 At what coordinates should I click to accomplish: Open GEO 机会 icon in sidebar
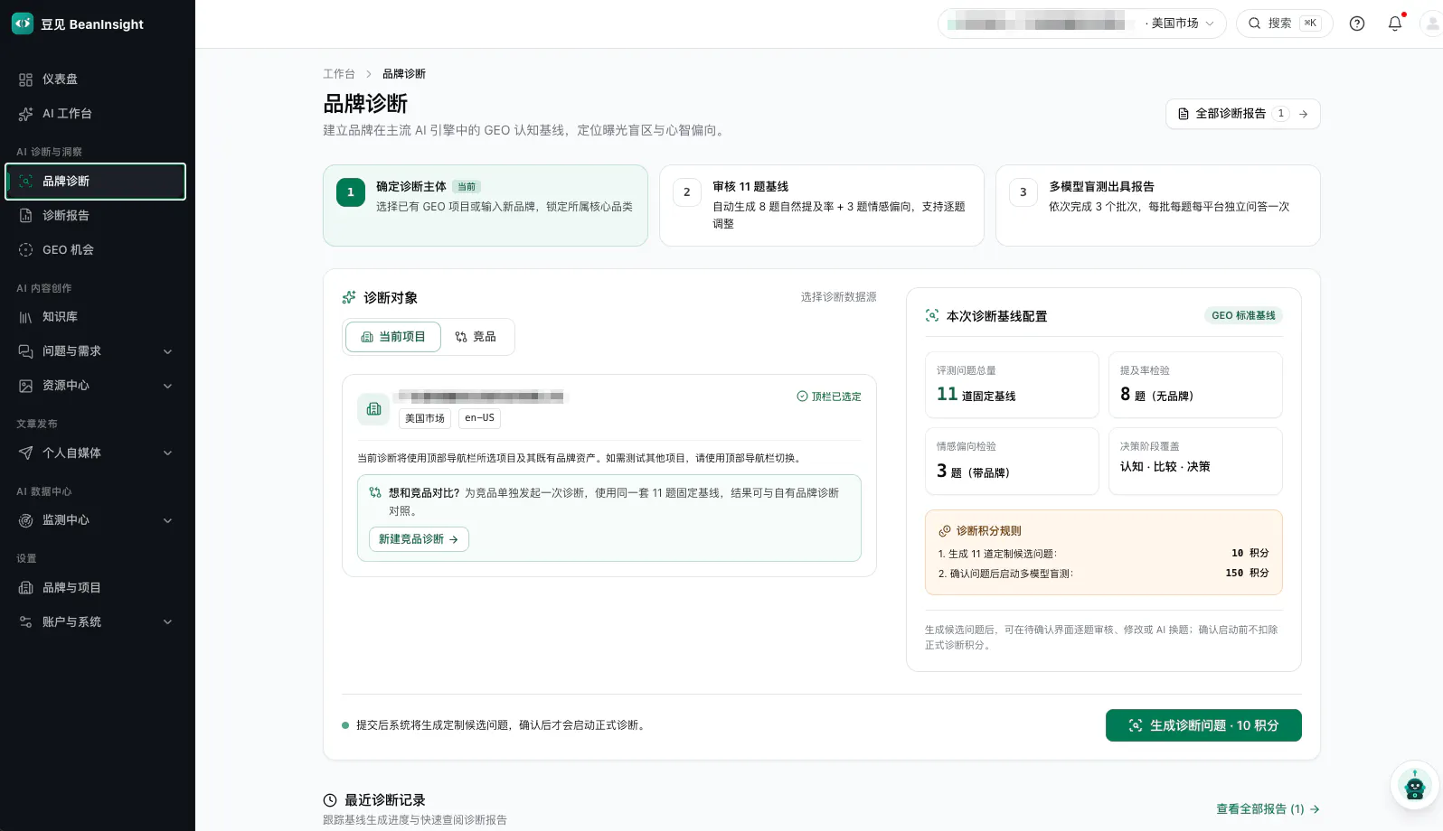point(25,250)
